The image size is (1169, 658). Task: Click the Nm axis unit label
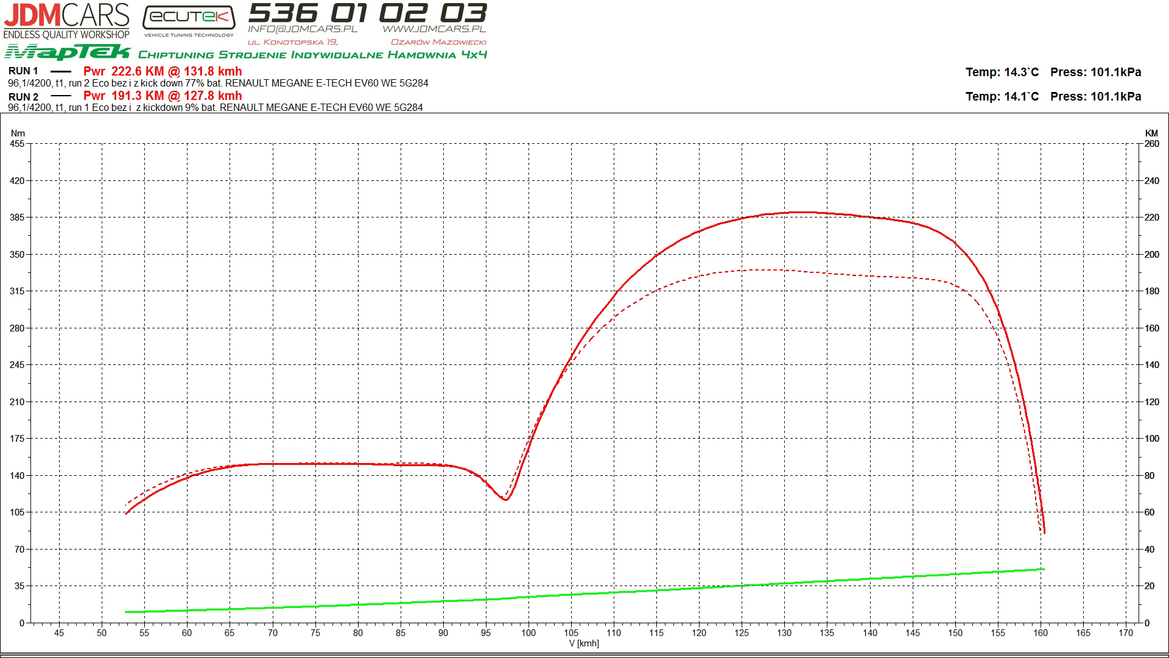(18, 133)
